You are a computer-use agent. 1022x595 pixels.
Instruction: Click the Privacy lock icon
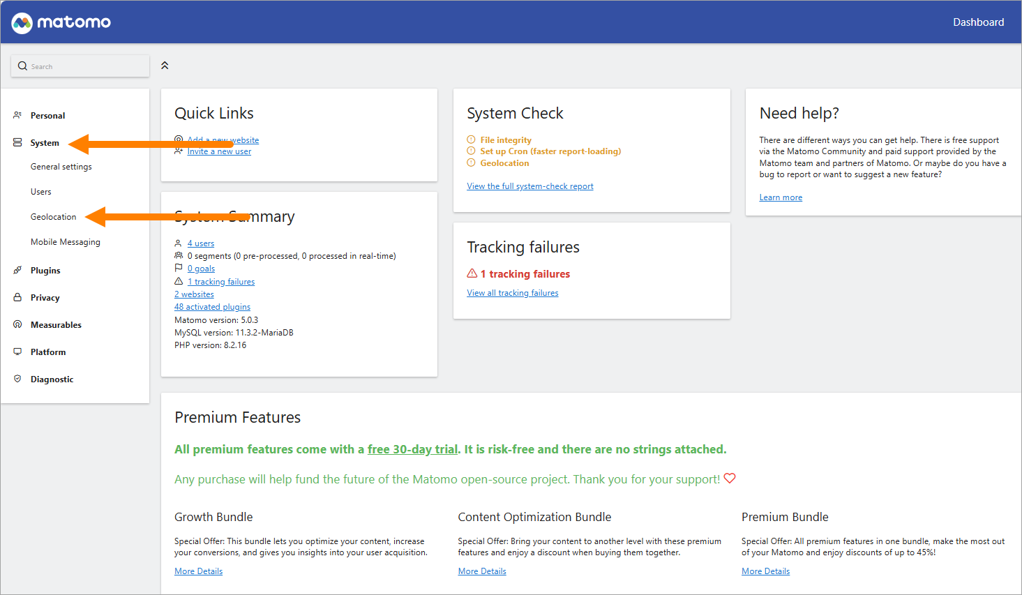[17, 297]
